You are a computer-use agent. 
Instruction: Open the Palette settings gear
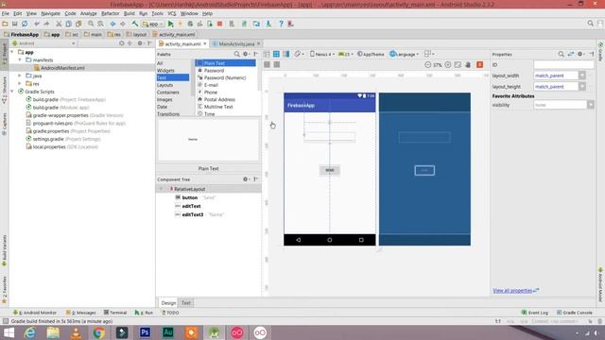246,55
